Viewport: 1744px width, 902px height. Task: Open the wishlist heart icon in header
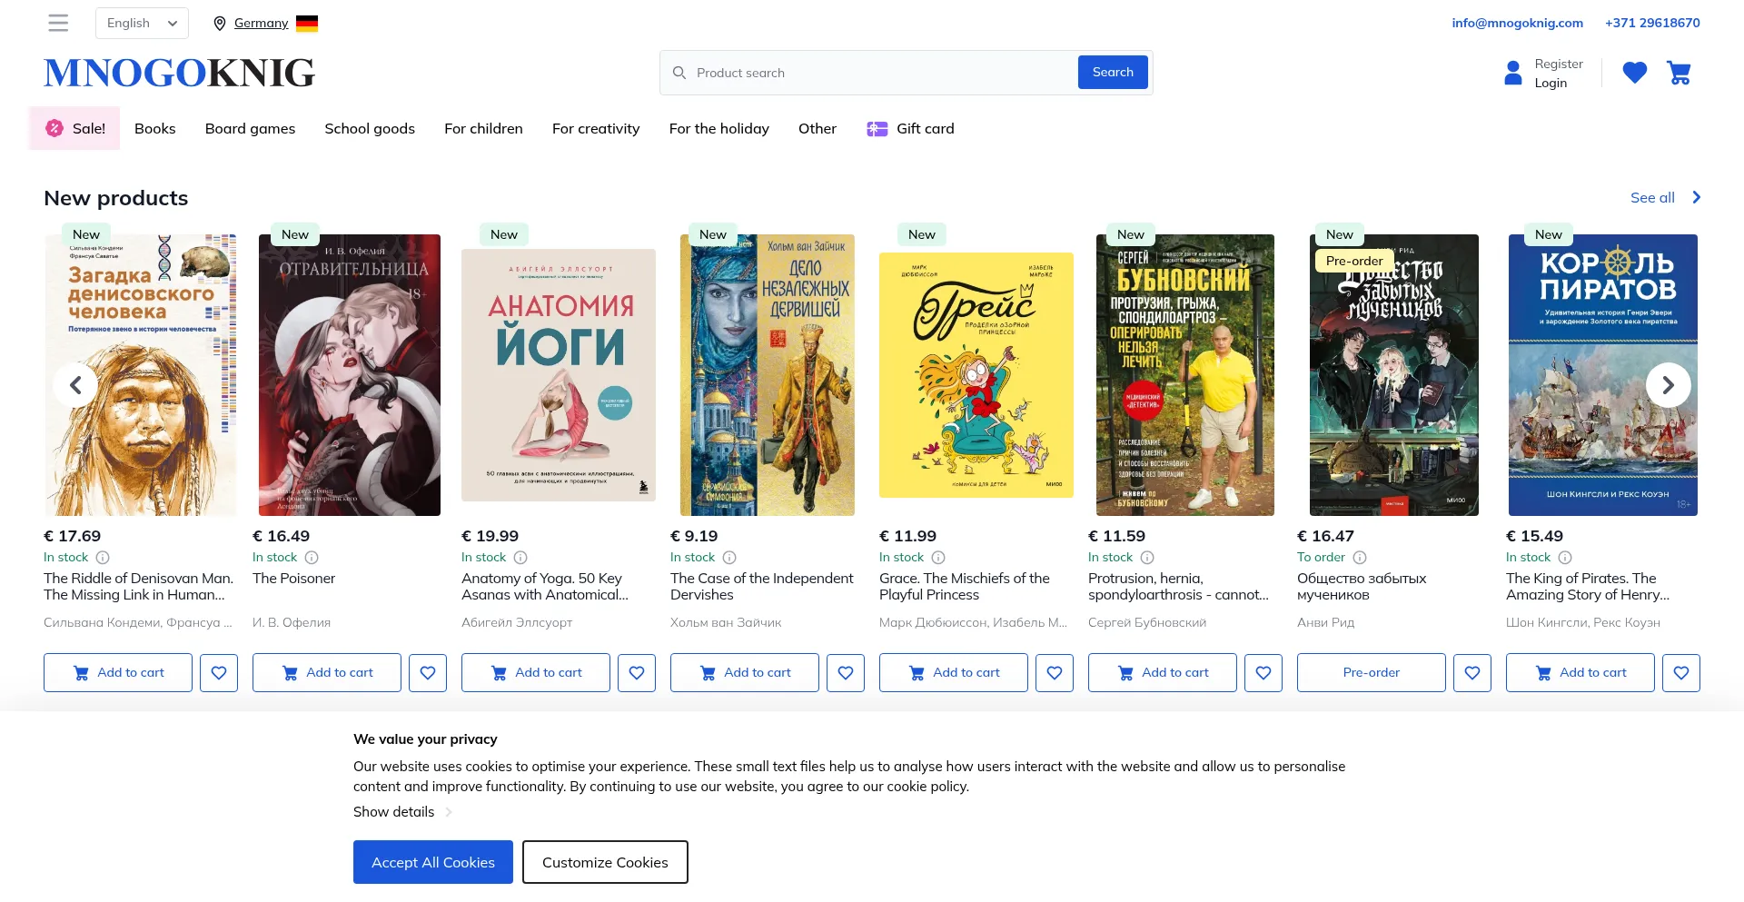[x=1634, y=73]
